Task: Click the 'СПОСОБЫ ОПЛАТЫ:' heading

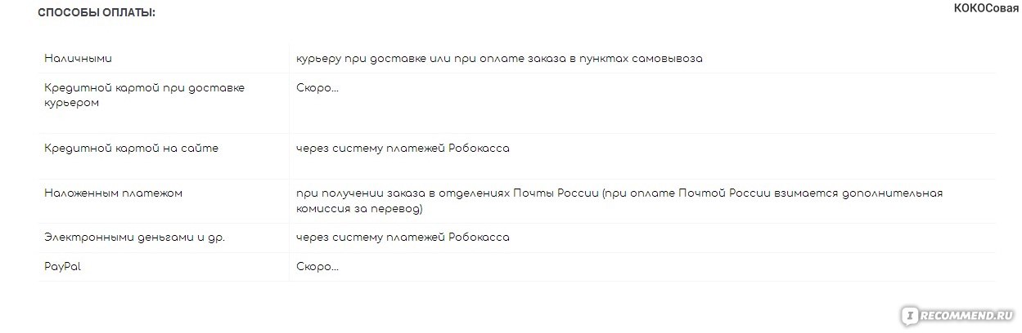Action: coord(97,14)
